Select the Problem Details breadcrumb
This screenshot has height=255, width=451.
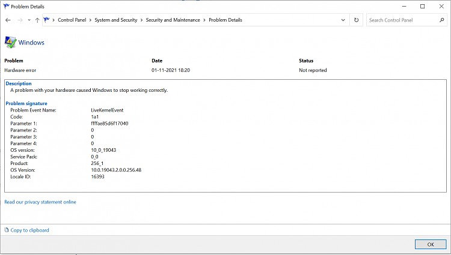(x=226, y=20)
